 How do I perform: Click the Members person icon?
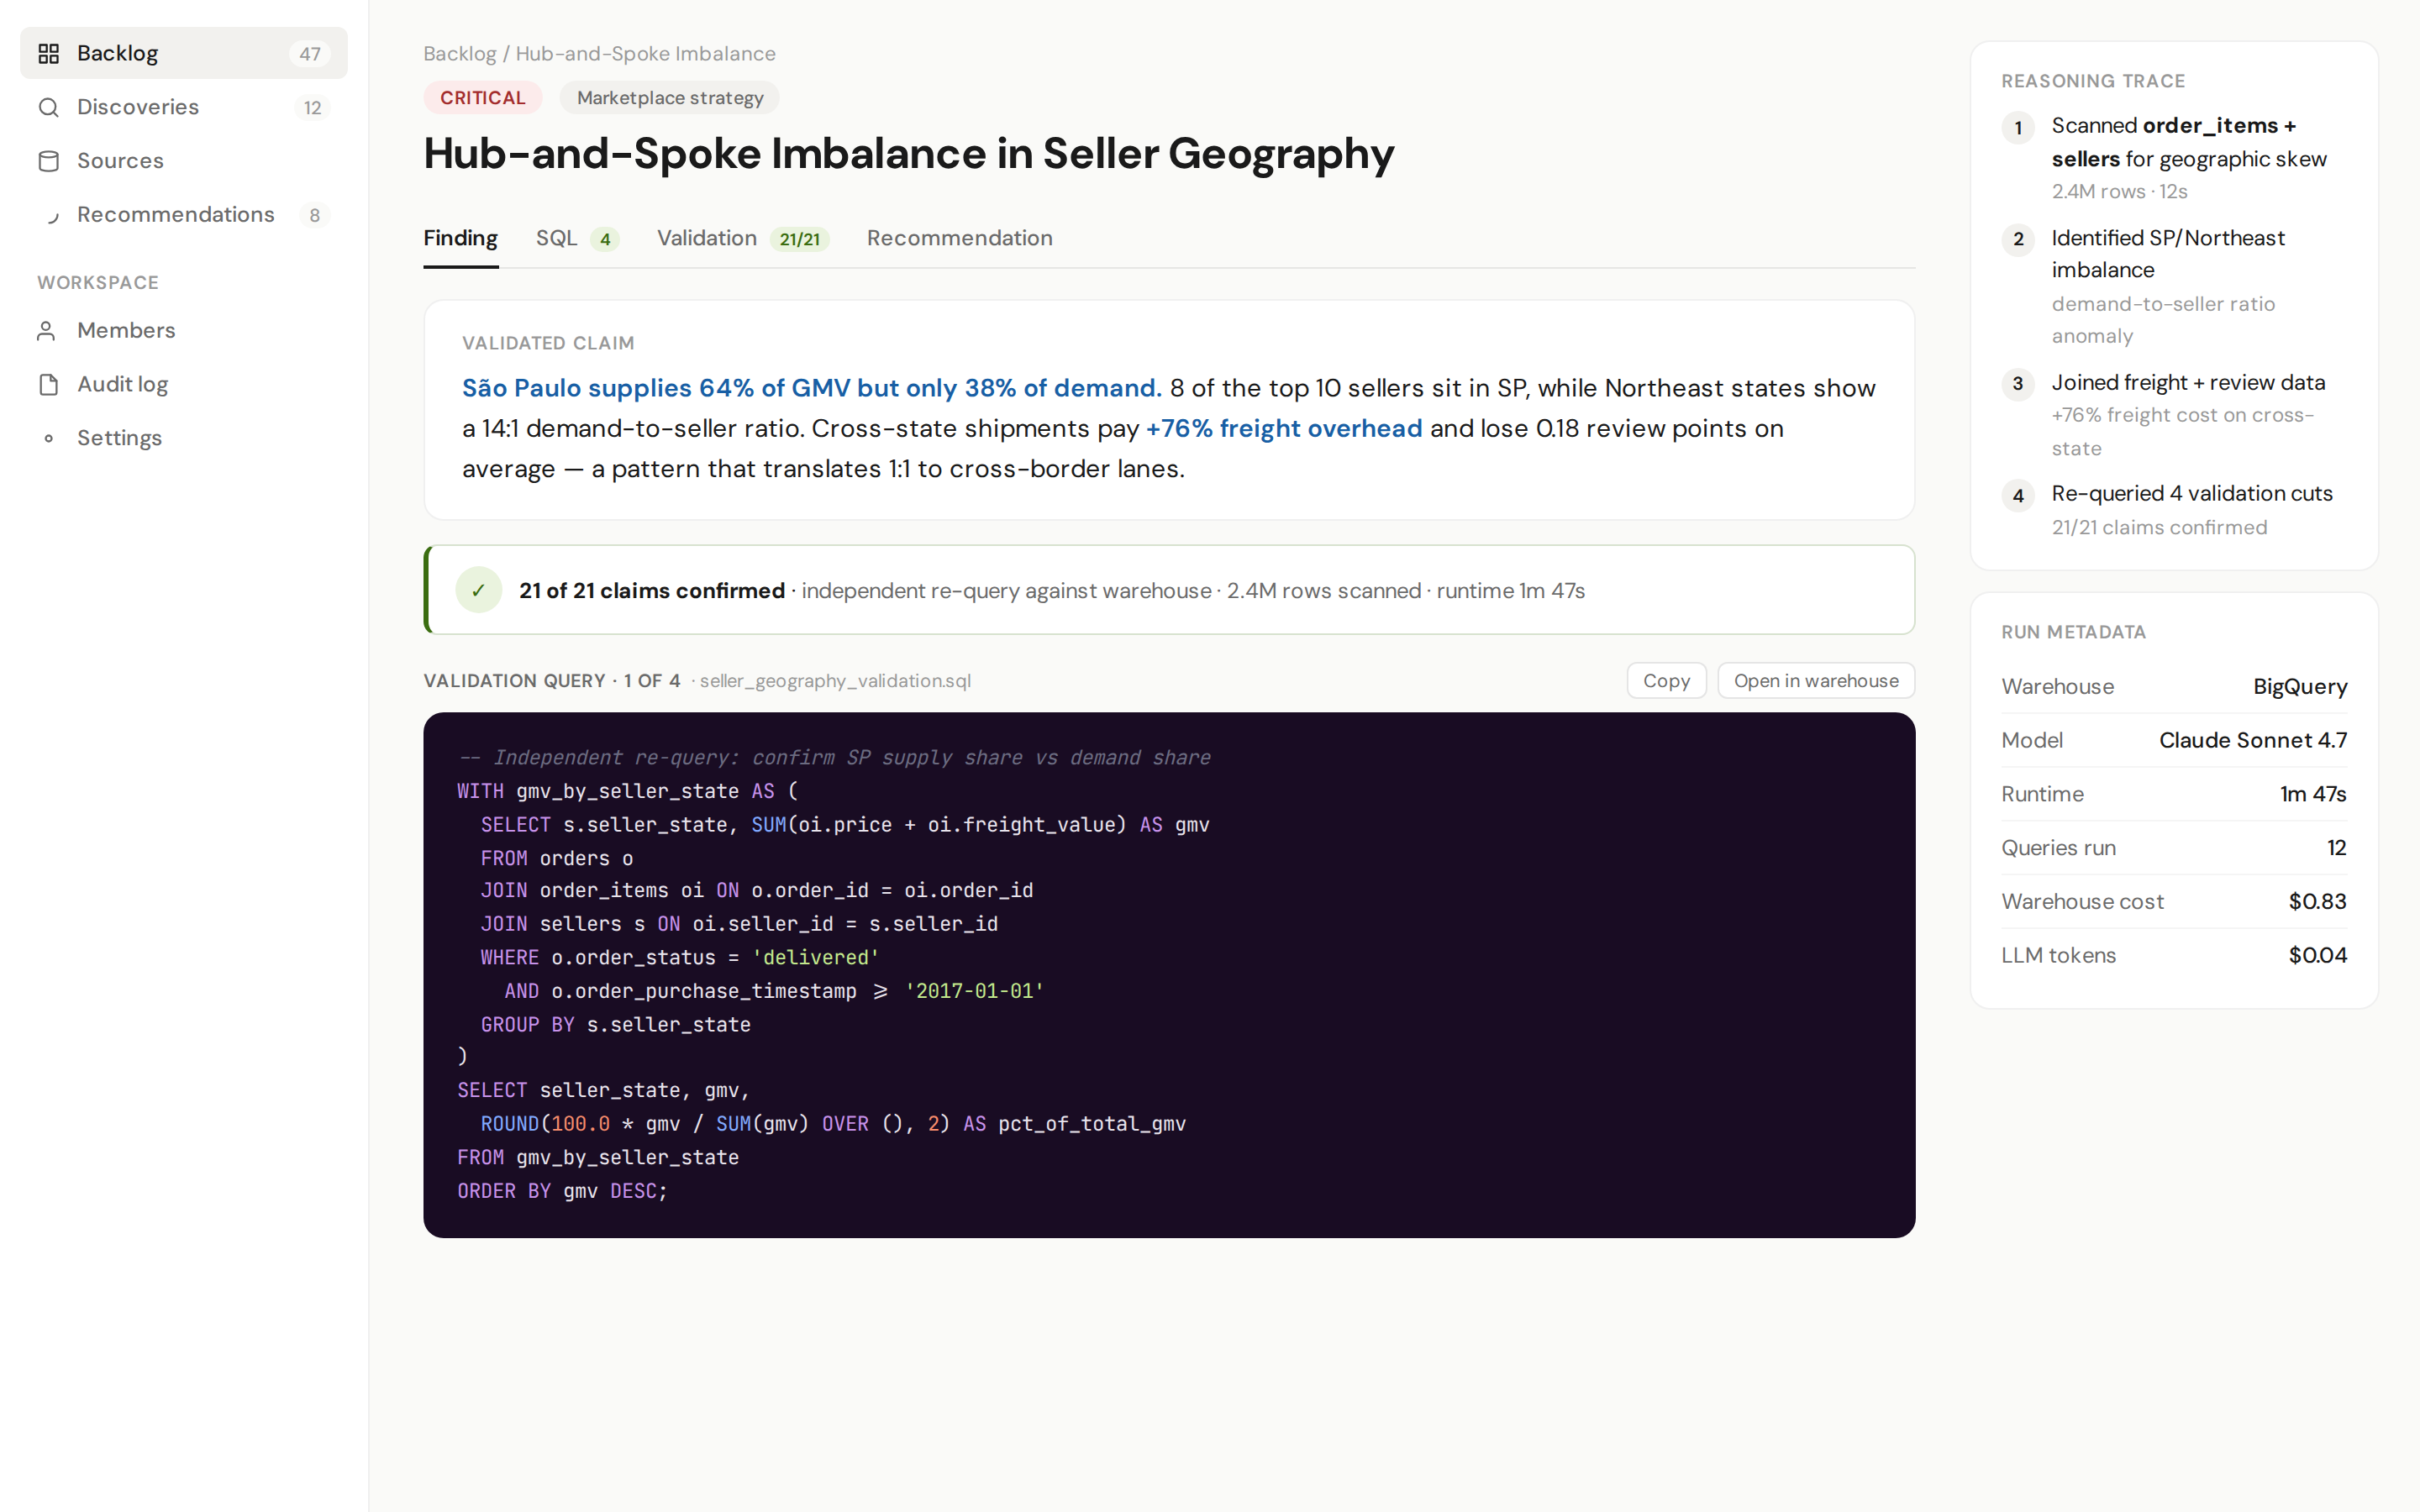coord(48,331)
